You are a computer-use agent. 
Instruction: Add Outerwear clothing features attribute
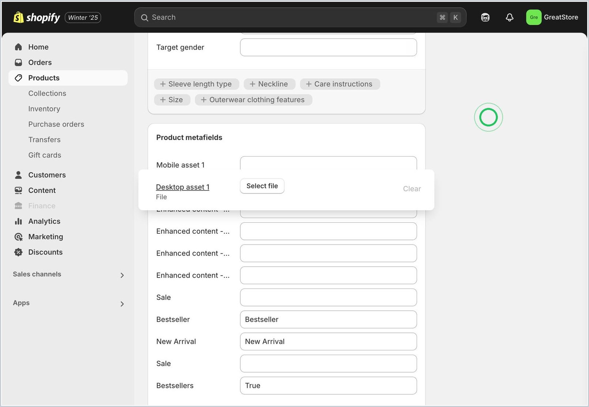point(254,100)
